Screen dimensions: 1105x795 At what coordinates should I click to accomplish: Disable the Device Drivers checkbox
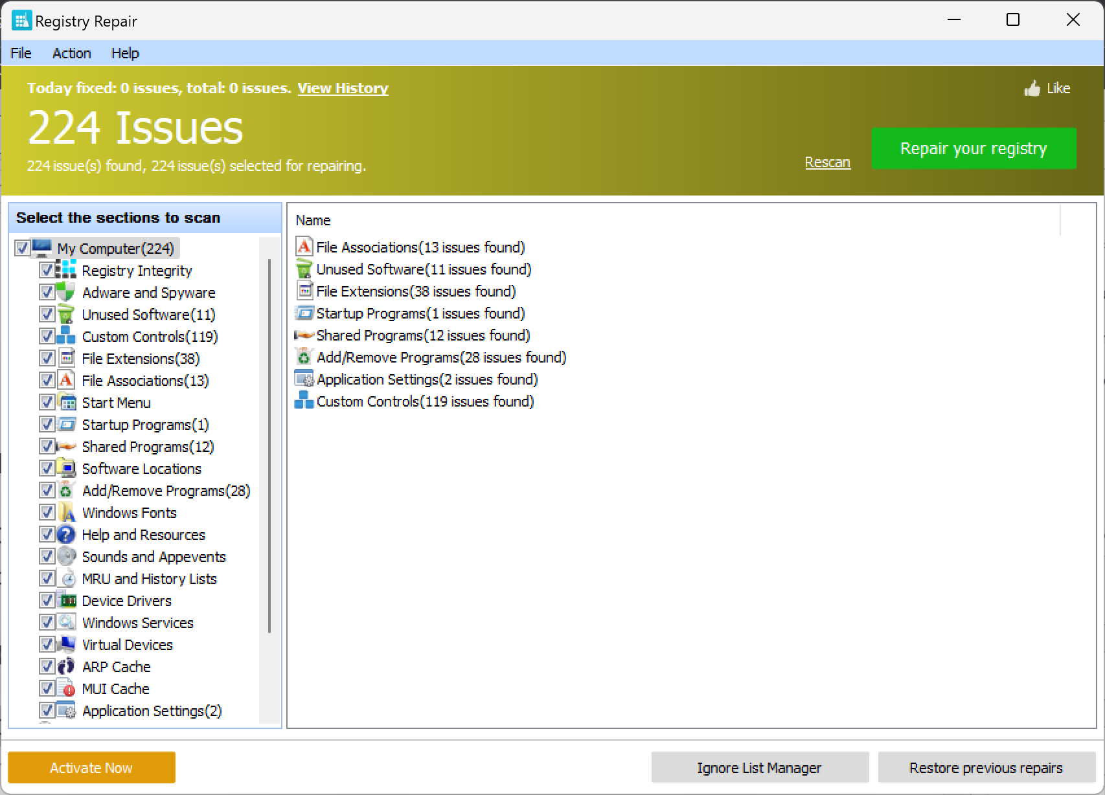pos(47,600)
